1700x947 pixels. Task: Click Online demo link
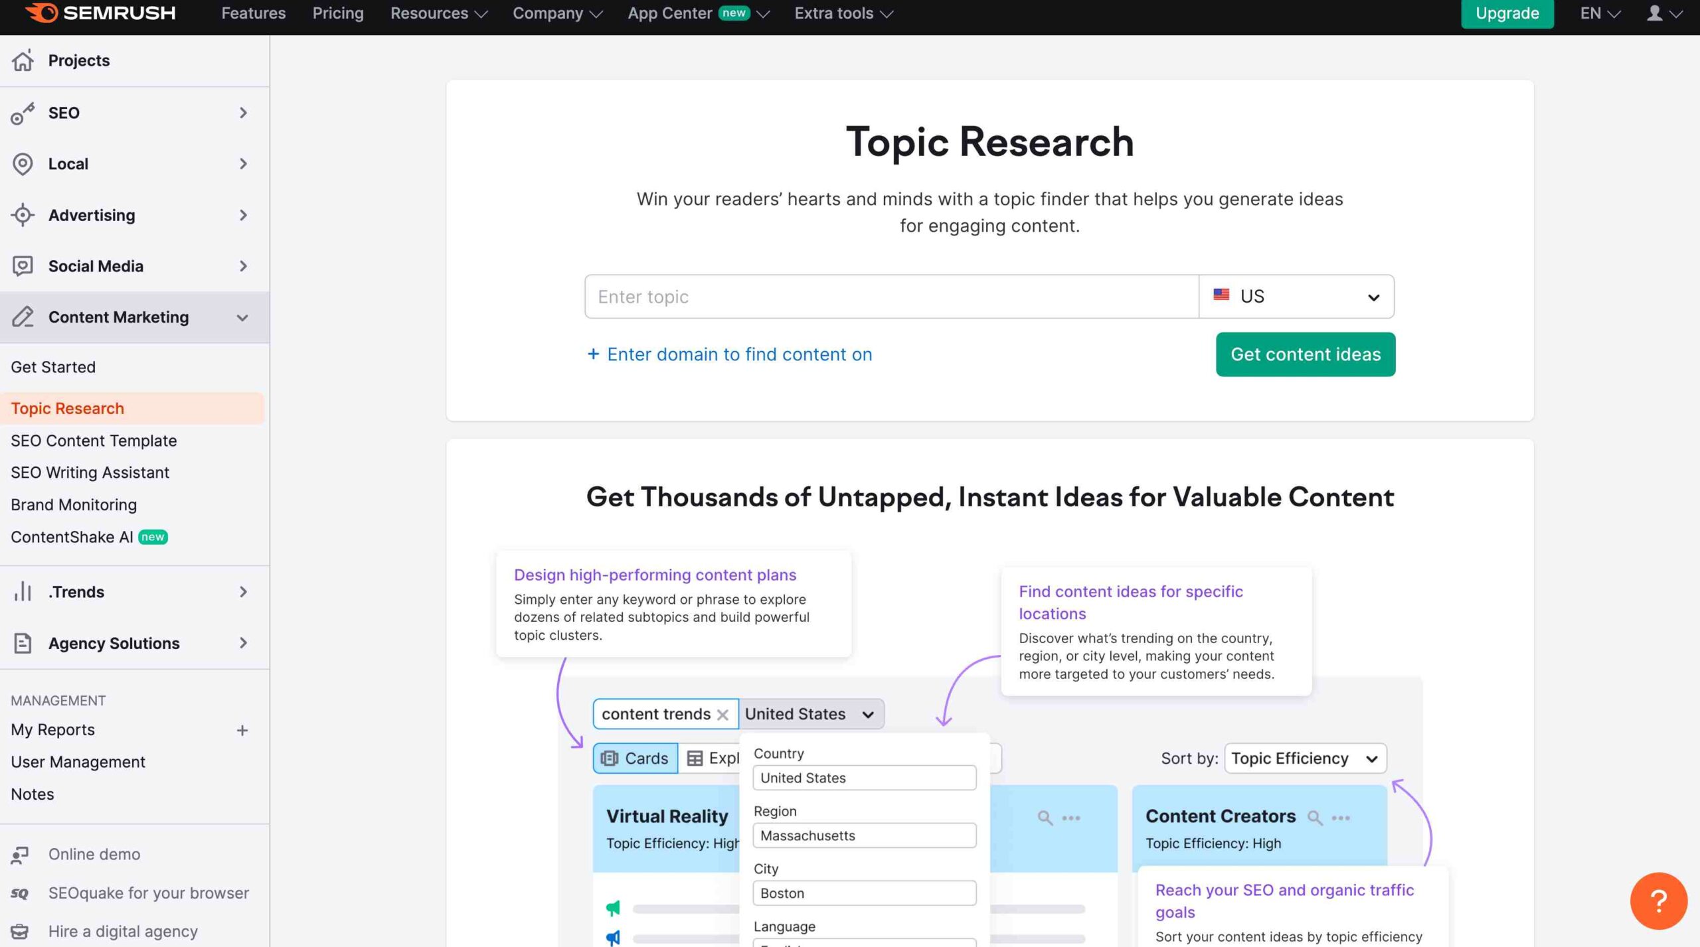coord(94,855)
